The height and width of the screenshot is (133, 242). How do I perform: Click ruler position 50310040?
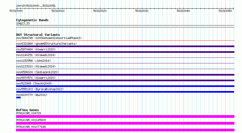click(183, 11)
